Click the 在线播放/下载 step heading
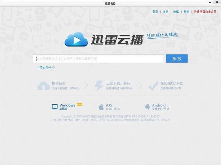 click(172, 83)
